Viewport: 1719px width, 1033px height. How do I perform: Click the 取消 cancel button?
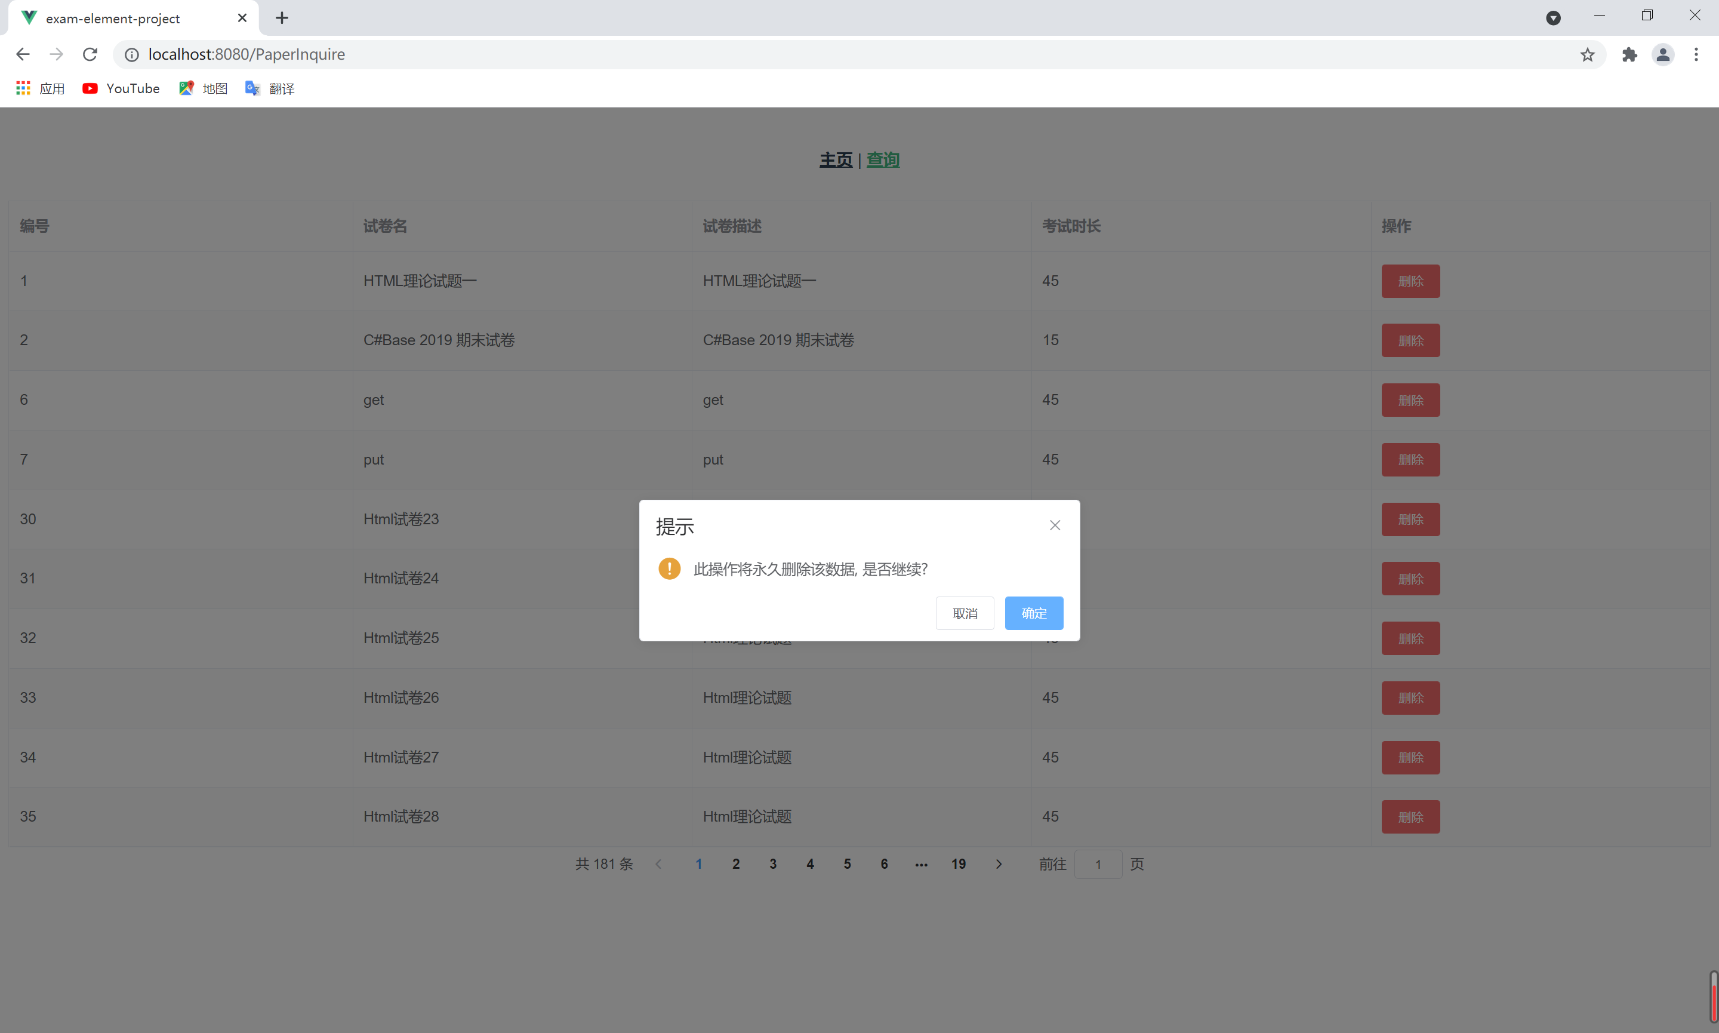click(964, 613)
